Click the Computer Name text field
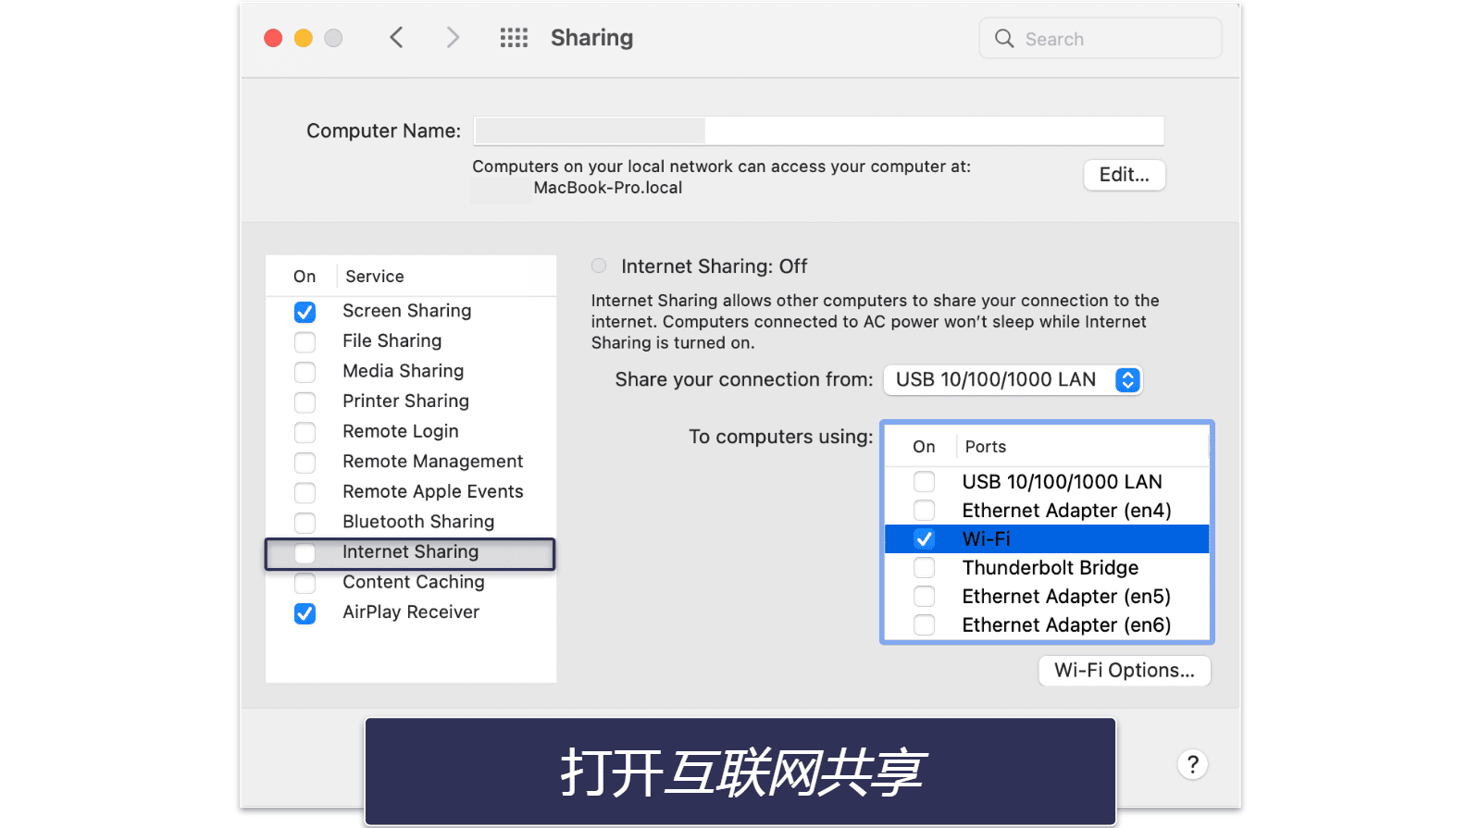This screenshot has height=828, width=1480. coord(819,130)
